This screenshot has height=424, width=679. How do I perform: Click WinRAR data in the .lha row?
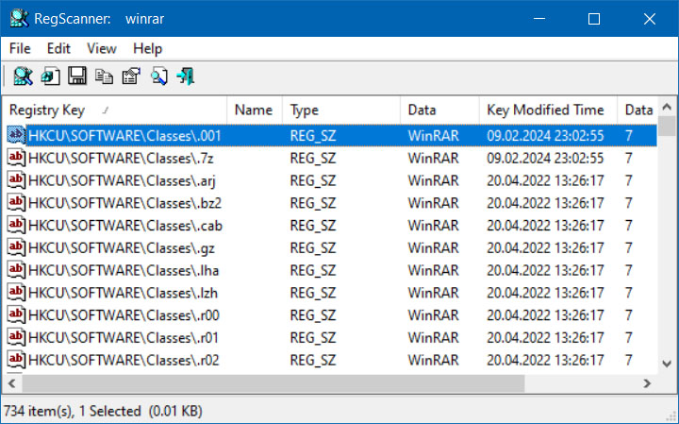[433, 271]
